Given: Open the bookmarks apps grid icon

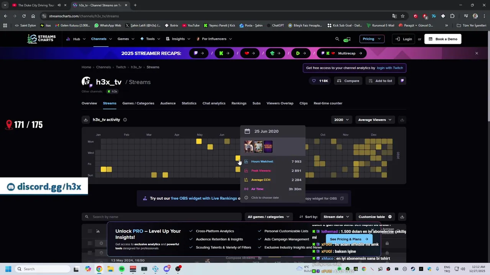Looking at the screenshot, I should pos(5,26).
